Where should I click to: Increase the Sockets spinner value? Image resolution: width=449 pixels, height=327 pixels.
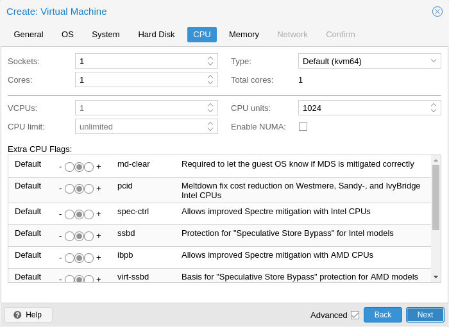coord(210,58)
